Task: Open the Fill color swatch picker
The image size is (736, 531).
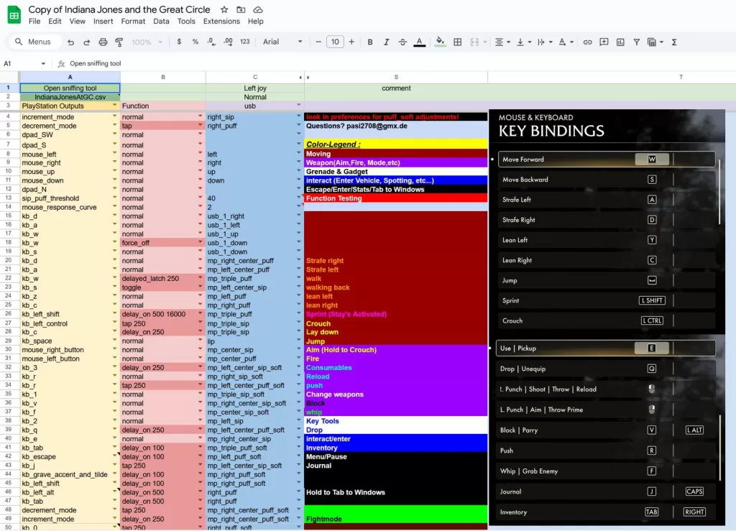Action: click(x=439, y=42)
